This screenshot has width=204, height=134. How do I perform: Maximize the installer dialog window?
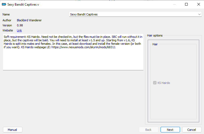[186, 5]
